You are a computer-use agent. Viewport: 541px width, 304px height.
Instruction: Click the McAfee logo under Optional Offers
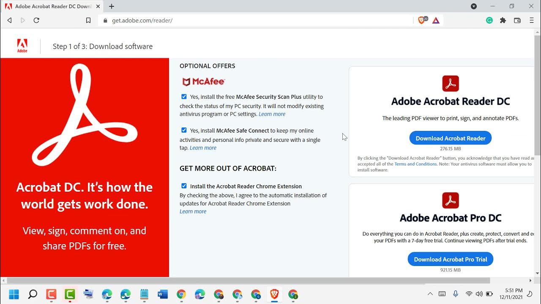(x=203, y=81)
